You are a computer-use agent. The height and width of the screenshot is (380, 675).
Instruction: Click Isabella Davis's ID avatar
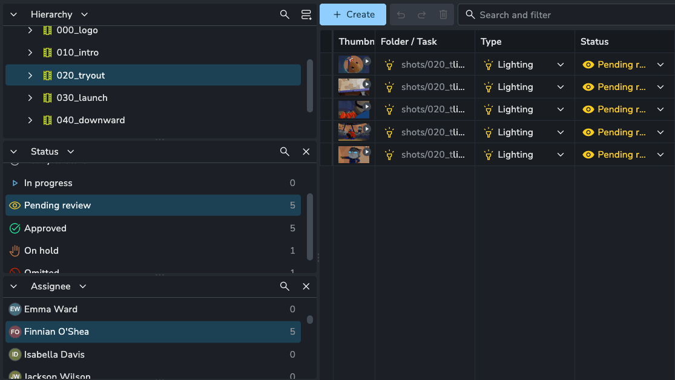click(15, 355)
